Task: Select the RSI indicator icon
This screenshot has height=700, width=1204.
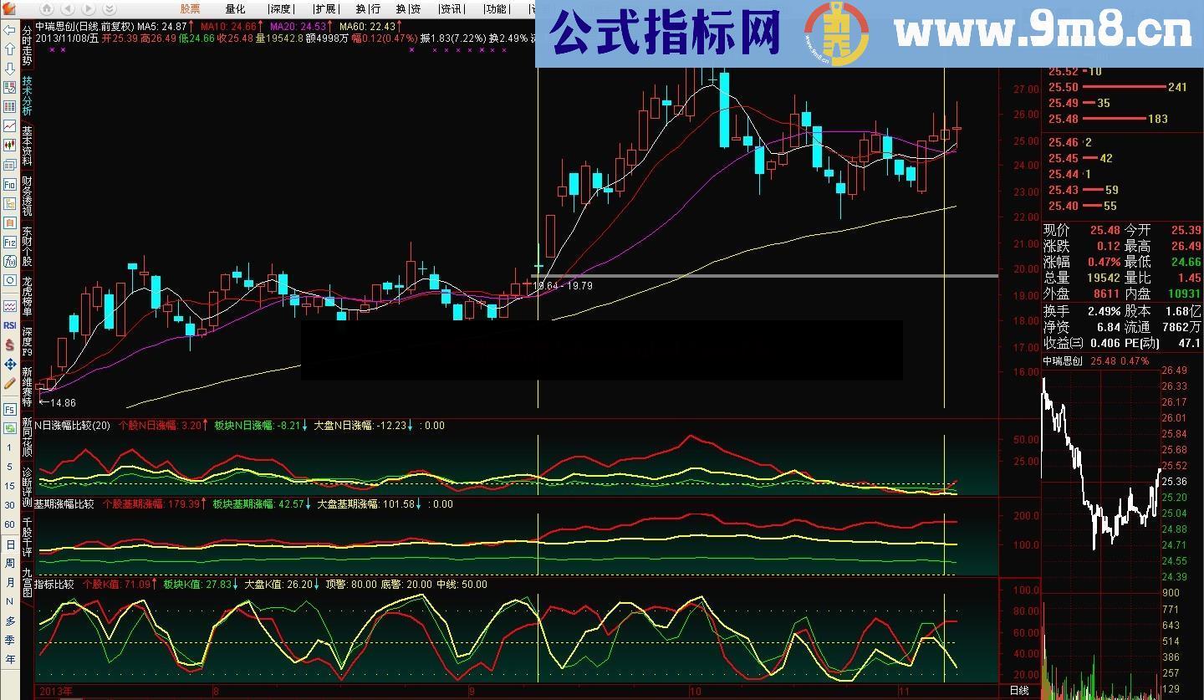Action: coord(9,325)
